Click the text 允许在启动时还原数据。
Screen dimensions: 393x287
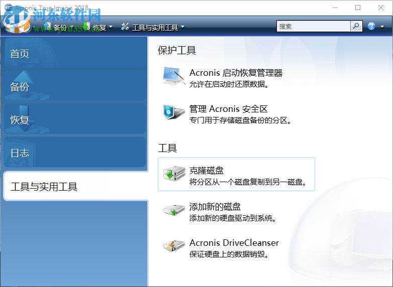(x=229, y=84)
